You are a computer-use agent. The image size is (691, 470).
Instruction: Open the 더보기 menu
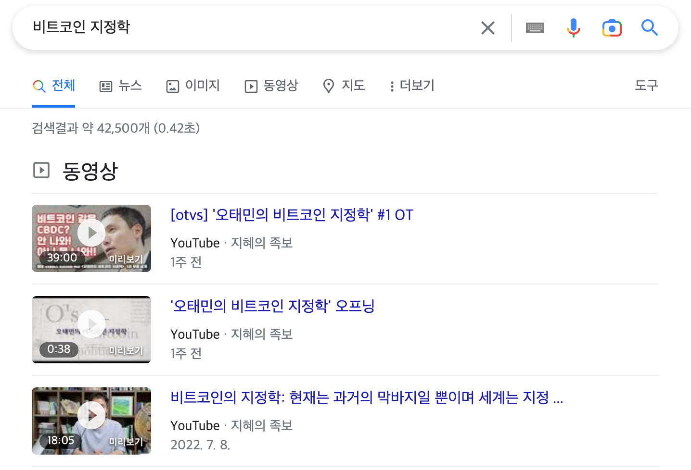[411, 86]
